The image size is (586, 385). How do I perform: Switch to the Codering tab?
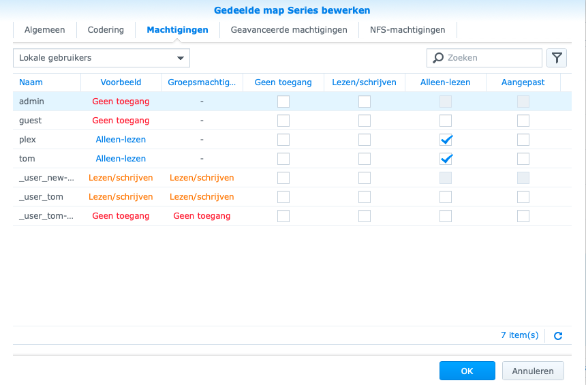coord(106,30)
